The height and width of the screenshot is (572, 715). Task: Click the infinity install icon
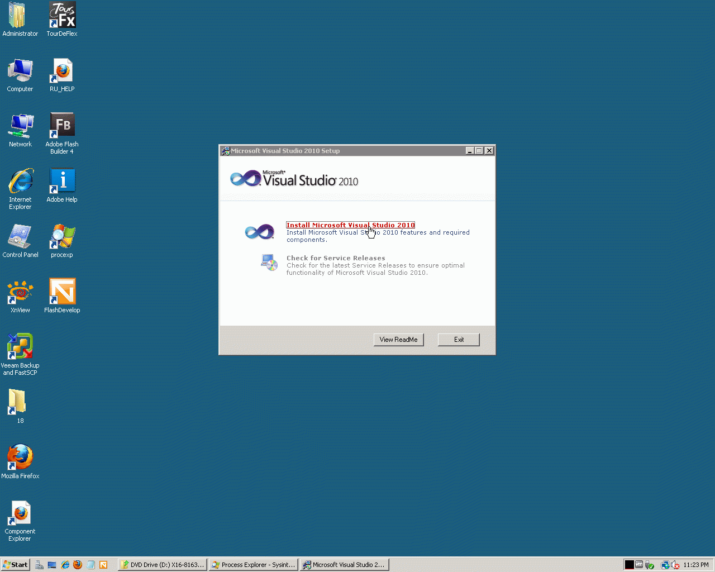(260, 231)
